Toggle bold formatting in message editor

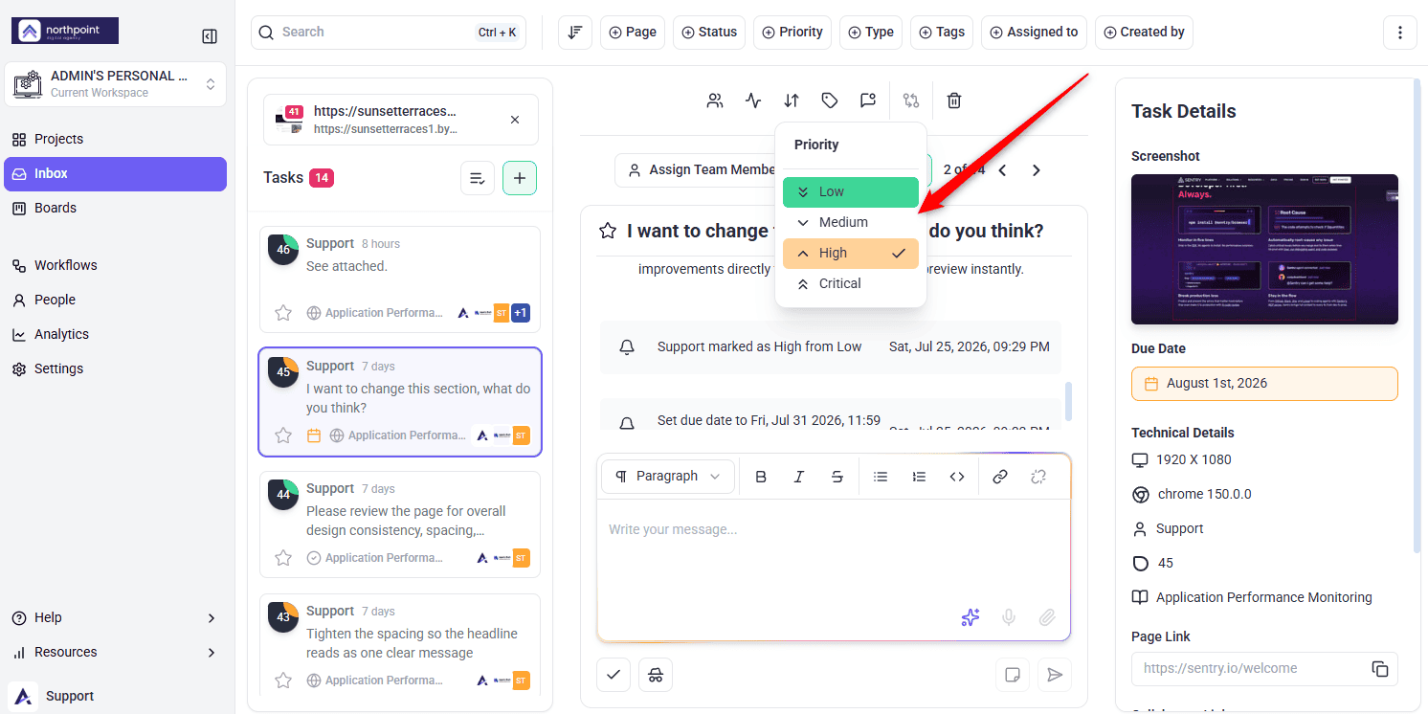pyautogui.click(x=761, y=477)
